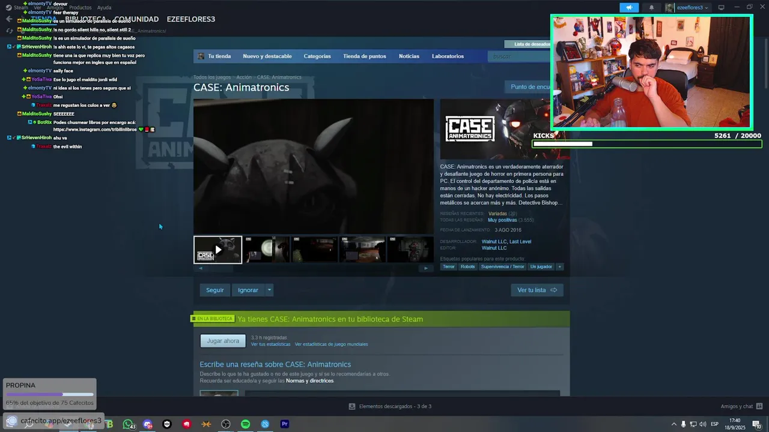Viewport: 769px width, 432px height.
Task: Open the Nuevo y destacable menu
Action: pos(267,56)
